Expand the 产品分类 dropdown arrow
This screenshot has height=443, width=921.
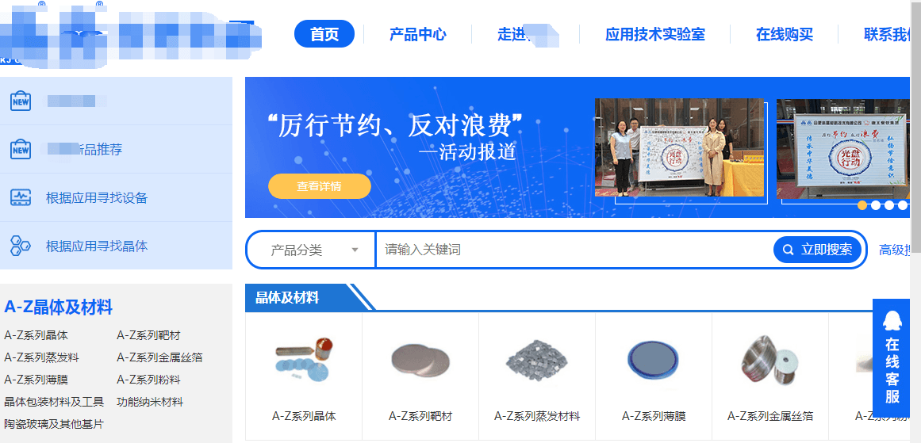(355, 250)
